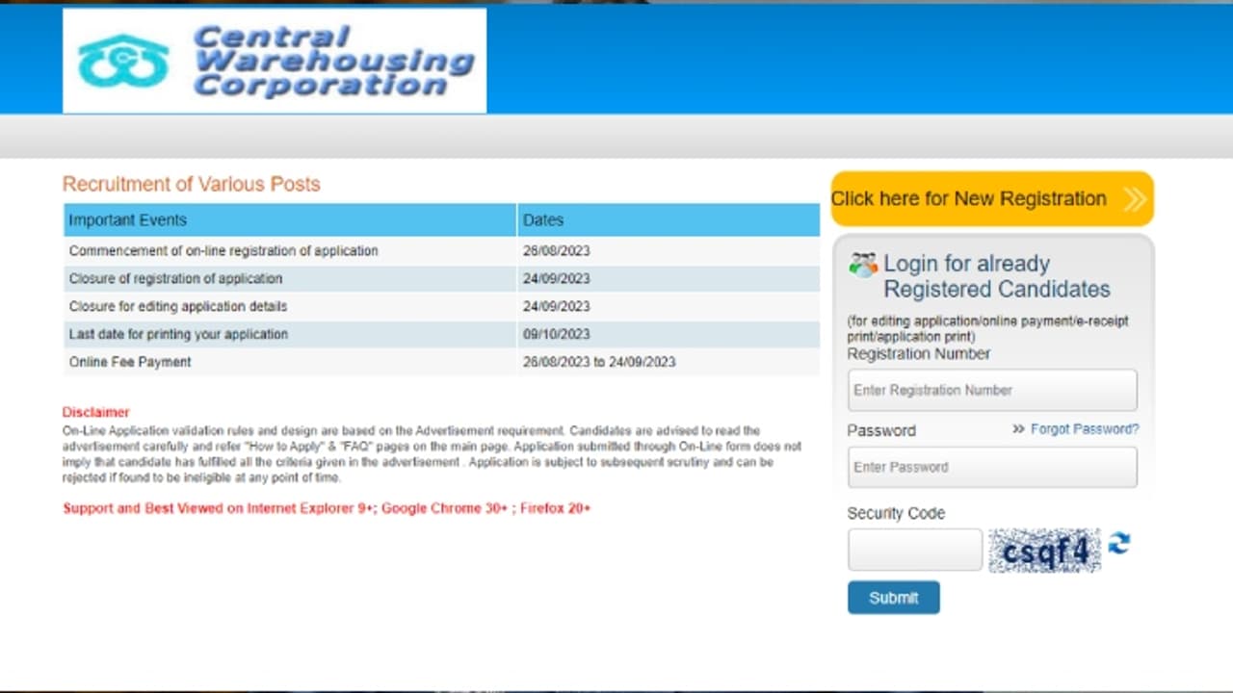1233x693 pixels.
Task: Refresh the captcha security code
Action: [1118, 544]
